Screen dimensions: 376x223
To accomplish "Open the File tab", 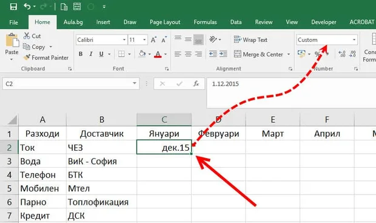I will (13, 22).
